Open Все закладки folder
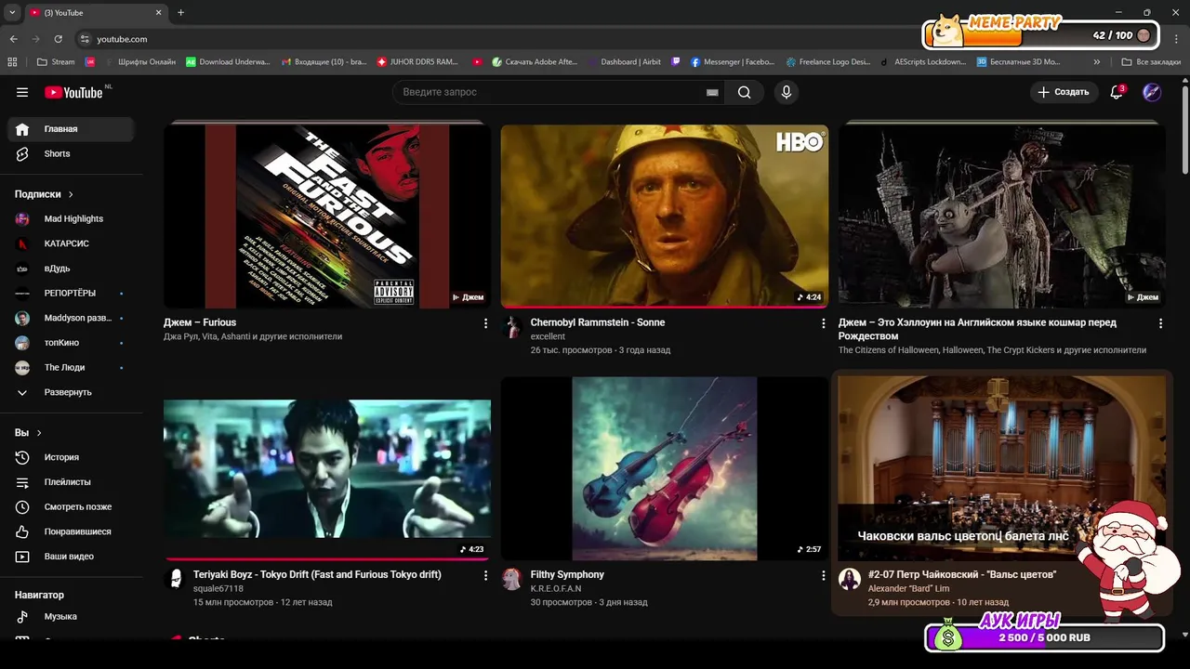This screenshot has width=1190, height=669. coord(1151,62)
